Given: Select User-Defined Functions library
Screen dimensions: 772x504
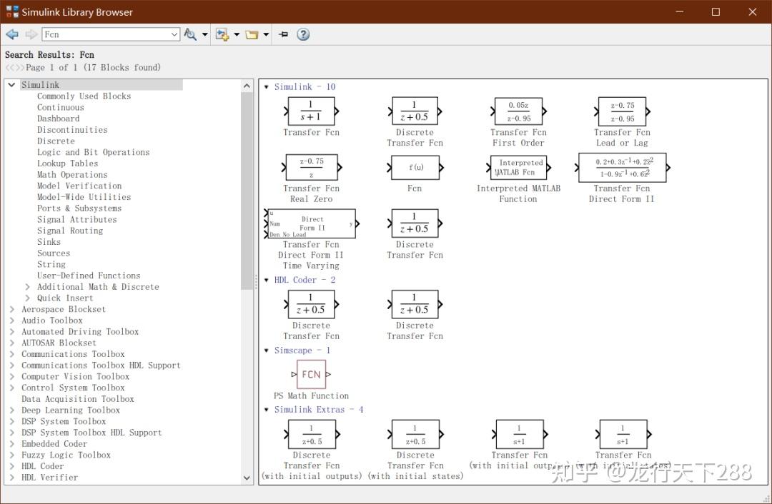Looking at the screenshot, I should (89, 276).
